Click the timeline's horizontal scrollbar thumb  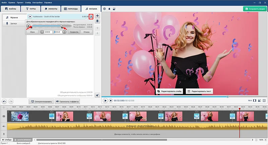click(x=102, y=140)
